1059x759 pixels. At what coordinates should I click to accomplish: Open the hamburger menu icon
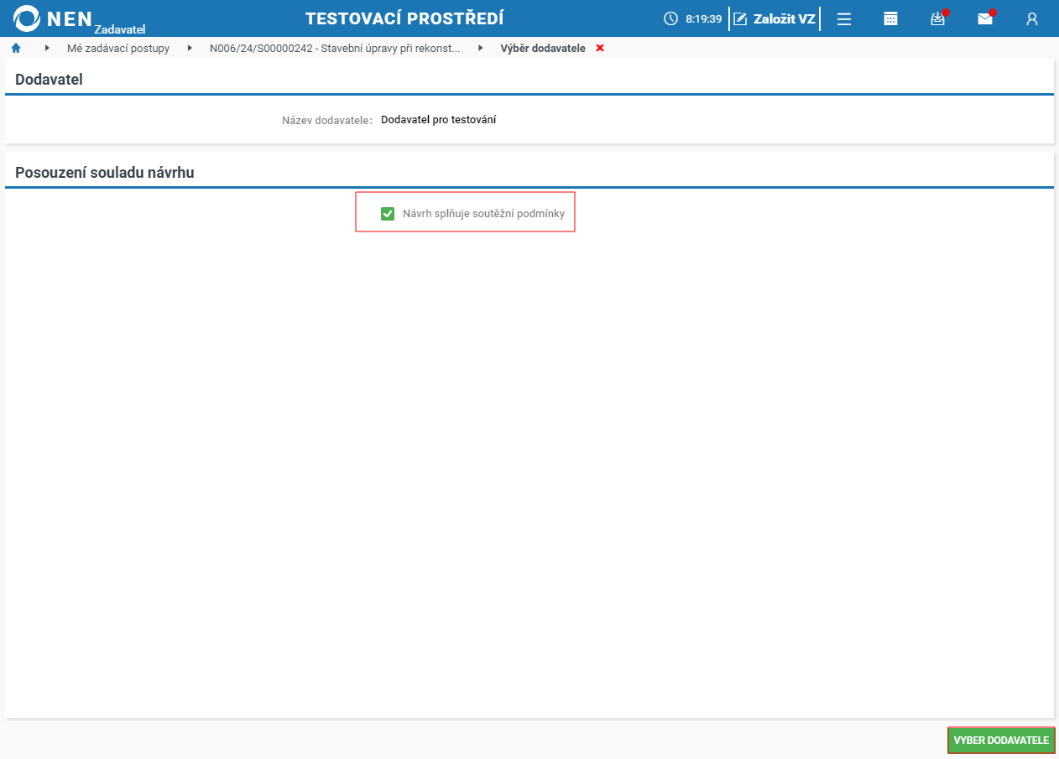coord(844,18)
